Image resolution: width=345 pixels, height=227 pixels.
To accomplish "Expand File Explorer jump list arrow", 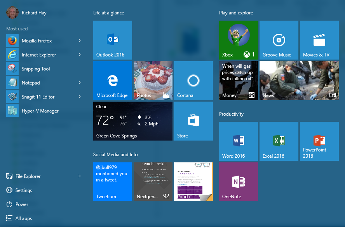I will click(80, 176).
